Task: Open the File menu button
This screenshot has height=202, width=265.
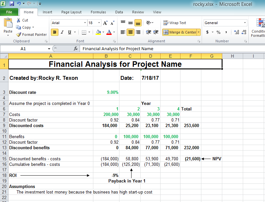Action: click(9, 12)
